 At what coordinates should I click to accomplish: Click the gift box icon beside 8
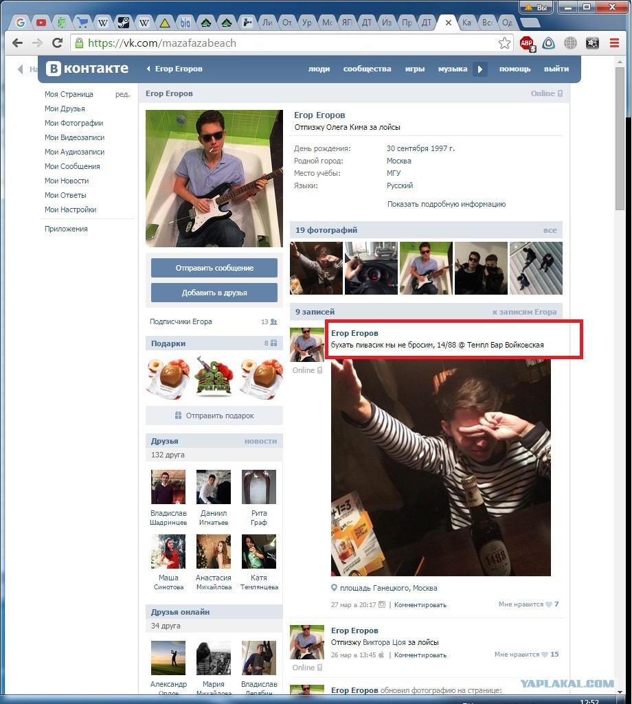click(273, 343)
